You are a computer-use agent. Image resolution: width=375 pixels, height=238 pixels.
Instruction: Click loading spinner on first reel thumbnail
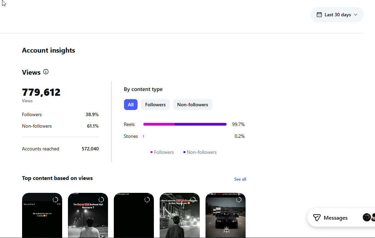pyautogui.click(x=55, y=200)
